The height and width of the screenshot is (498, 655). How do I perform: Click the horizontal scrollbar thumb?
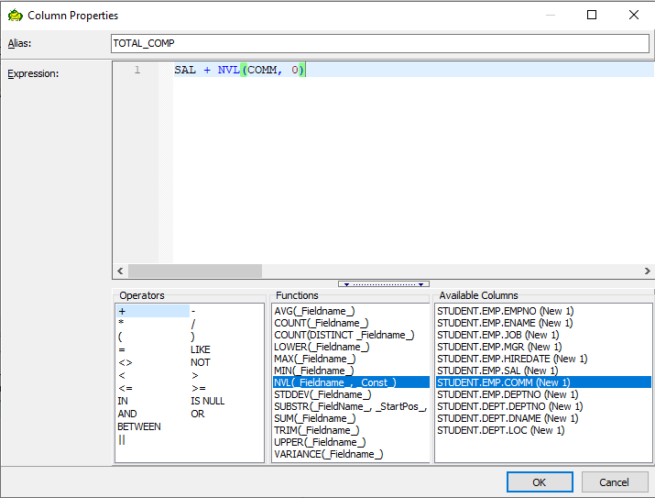[x=195, y=271]
